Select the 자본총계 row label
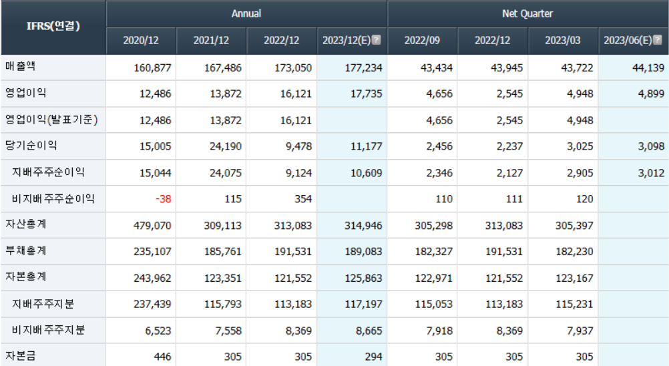 tap(25, 277)
